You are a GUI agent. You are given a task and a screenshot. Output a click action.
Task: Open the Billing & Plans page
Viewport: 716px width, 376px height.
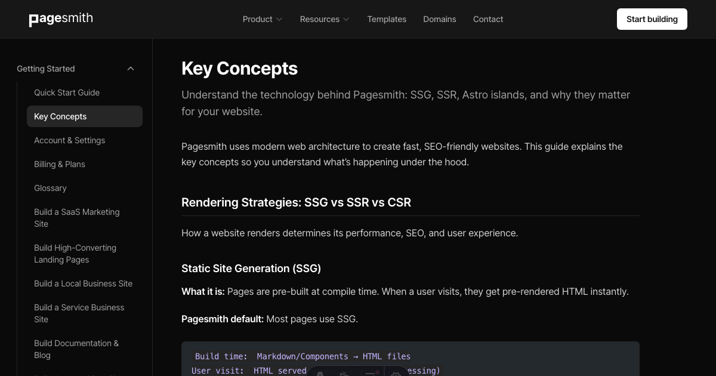60,164
